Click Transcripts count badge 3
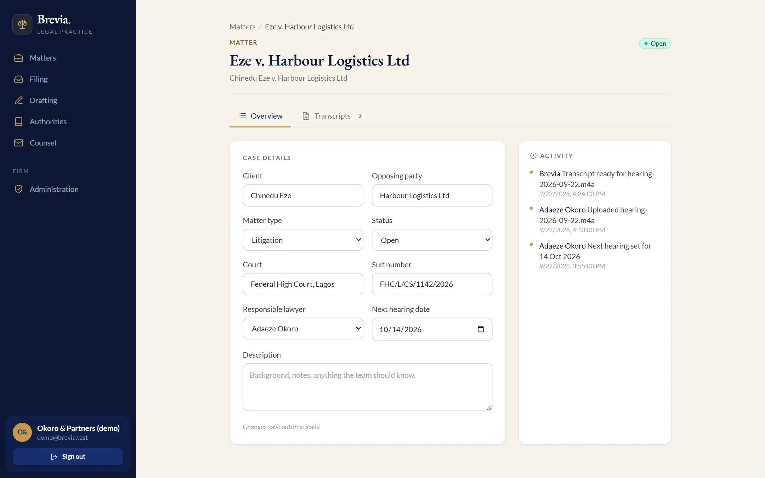Viewport: 765px width, 478px height. [x=360, y=116]
